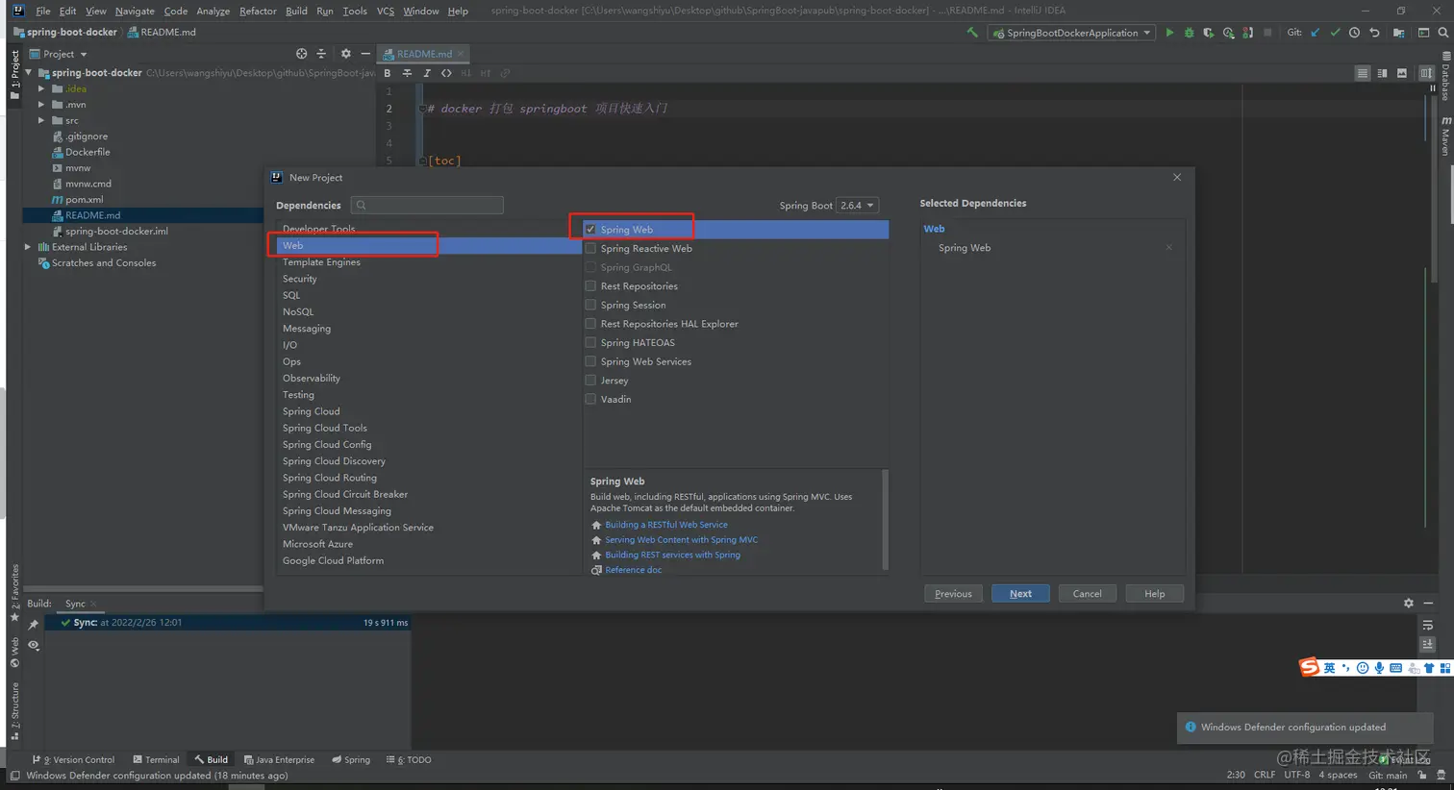Start debugging with the green bug icon

pyautogui.click(x=1189, y=33)
